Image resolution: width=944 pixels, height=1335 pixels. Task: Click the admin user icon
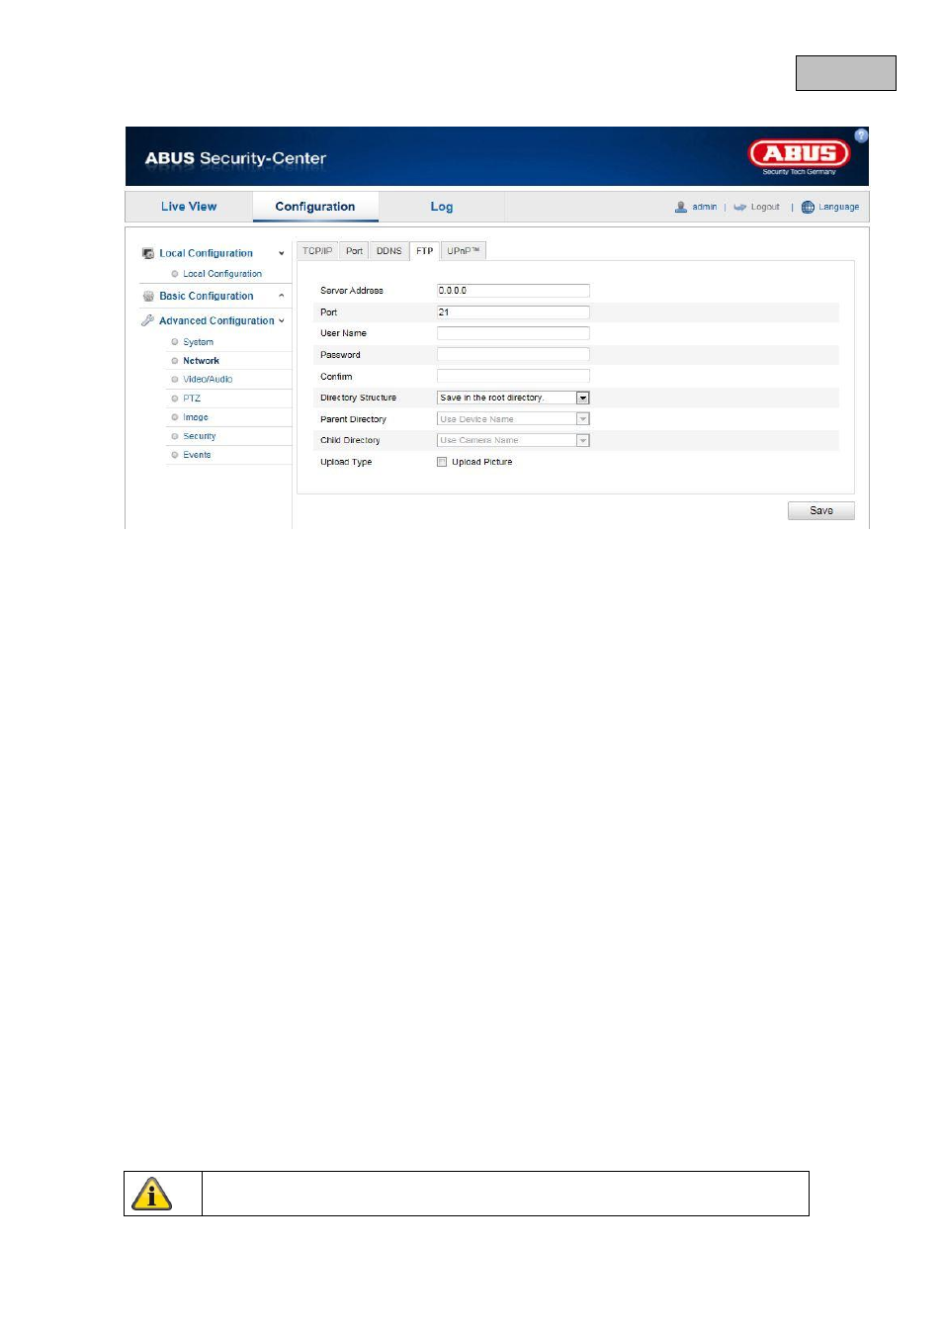pos(681,207)
